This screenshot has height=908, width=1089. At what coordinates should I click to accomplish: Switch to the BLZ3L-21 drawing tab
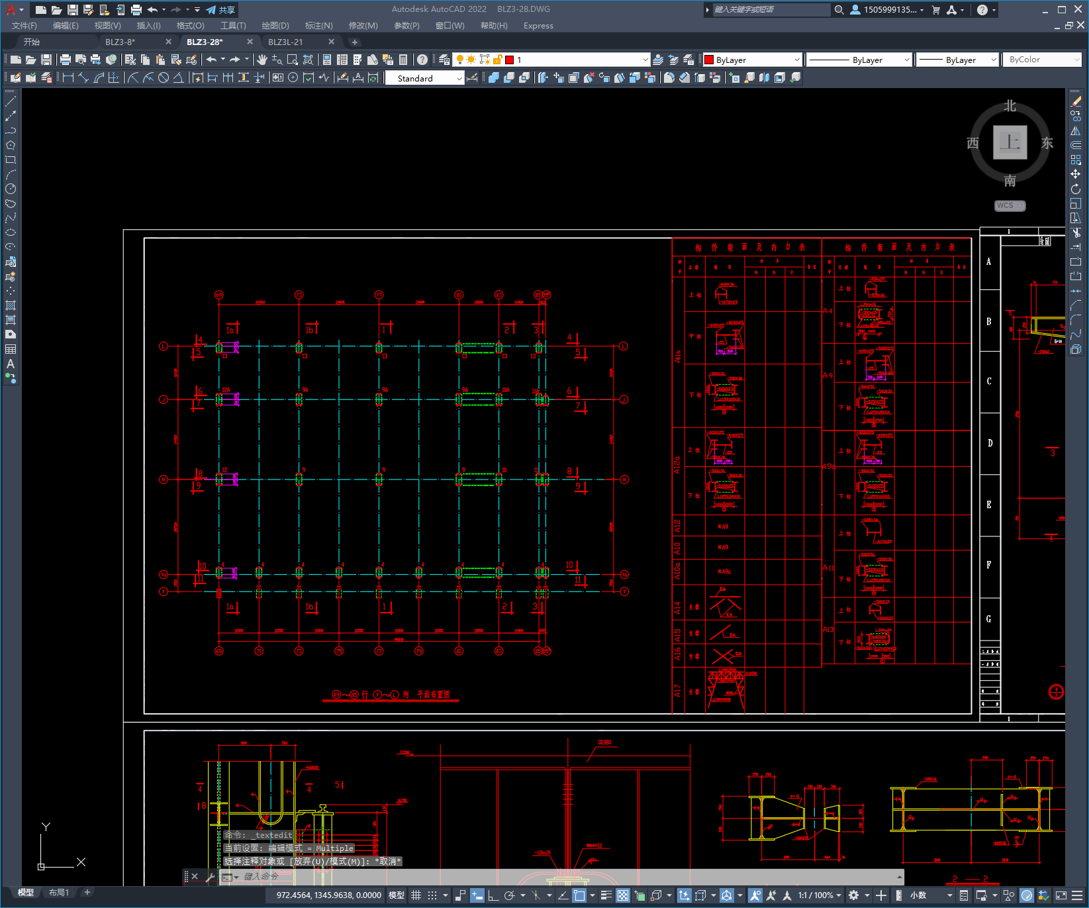point(285,42)
